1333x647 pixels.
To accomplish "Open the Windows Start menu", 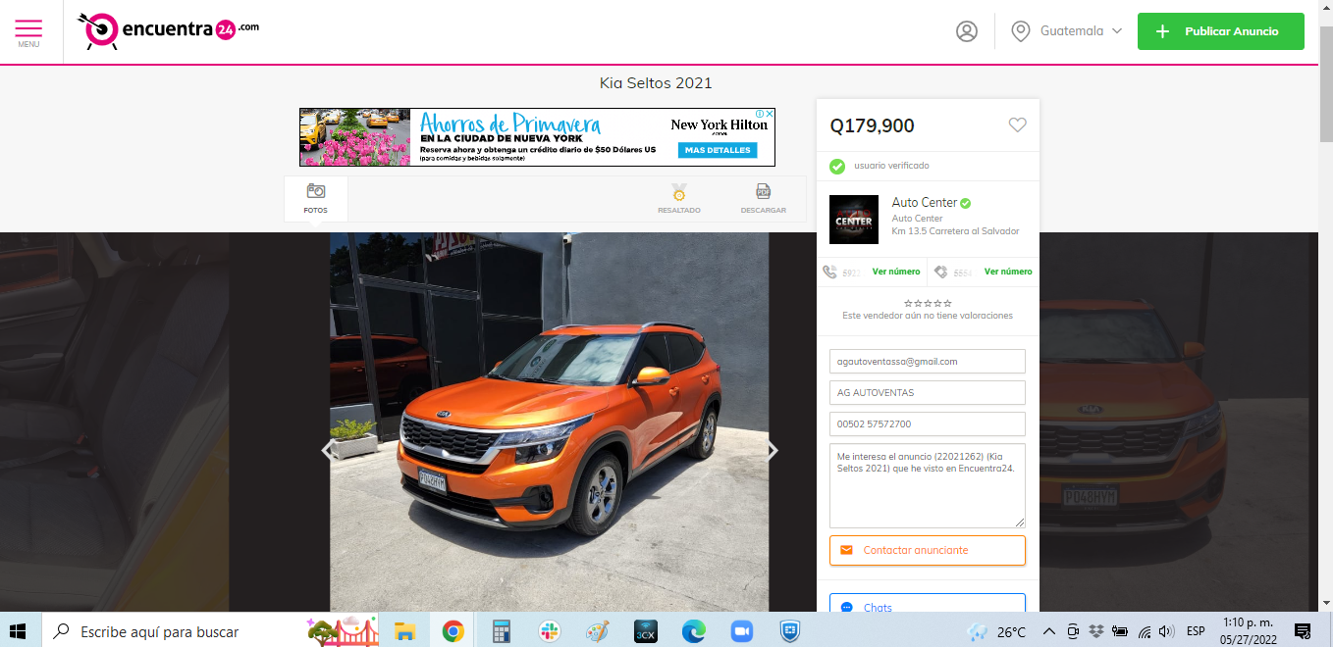I will 19,631.
